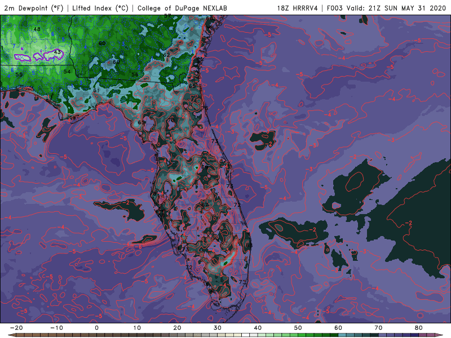Click the 70 dewpoint value in north Florida

tap(171, 120)
